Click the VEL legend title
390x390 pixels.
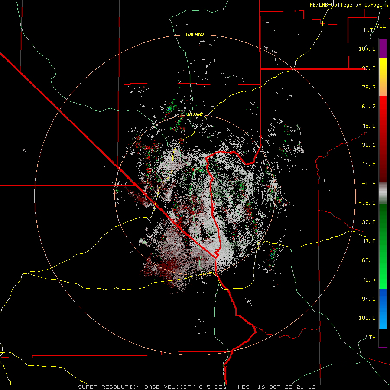380,26
